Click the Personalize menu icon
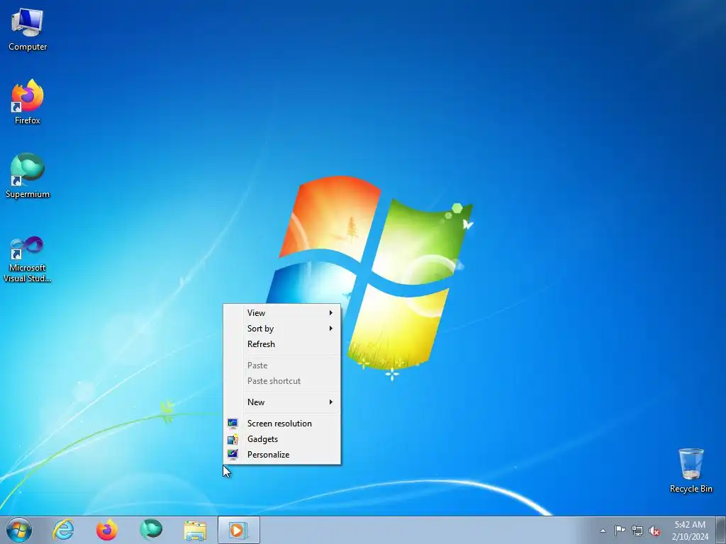726x544 pixels. 233,455
